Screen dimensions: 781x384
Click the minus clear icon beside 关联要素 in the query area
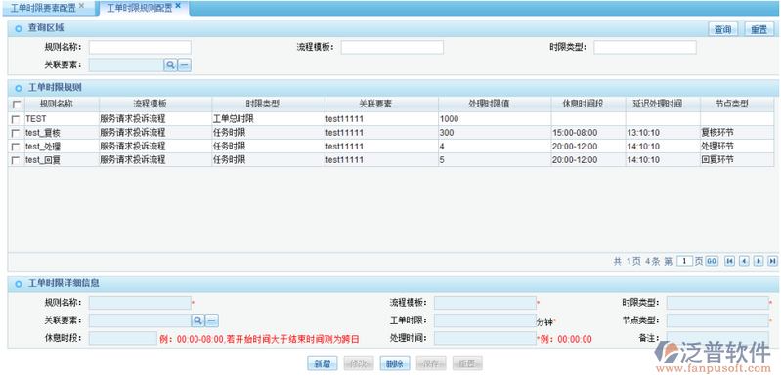pos(185,64)
